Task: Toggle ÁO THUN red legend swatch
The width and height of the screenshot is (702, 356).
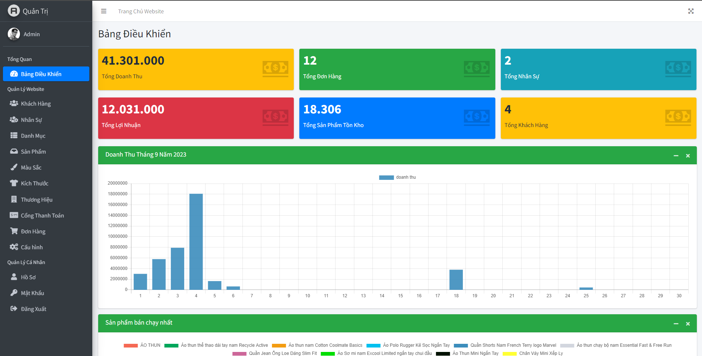Action: tap(131, 345)
